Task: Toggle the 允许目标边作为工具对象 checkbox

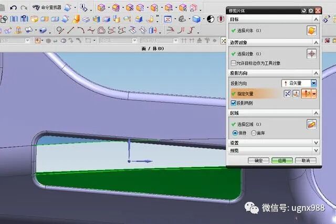Action: click(x=233, y=63)
